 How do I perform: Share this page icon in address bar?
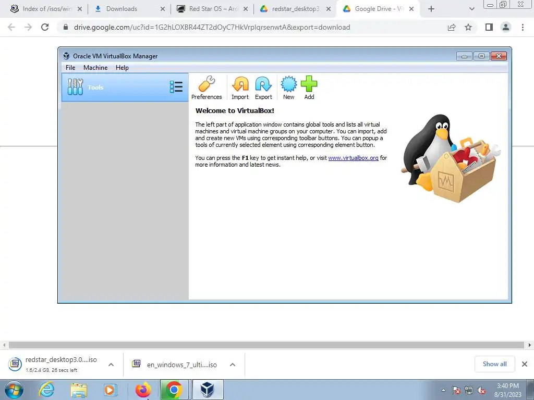tap(452, 27)
